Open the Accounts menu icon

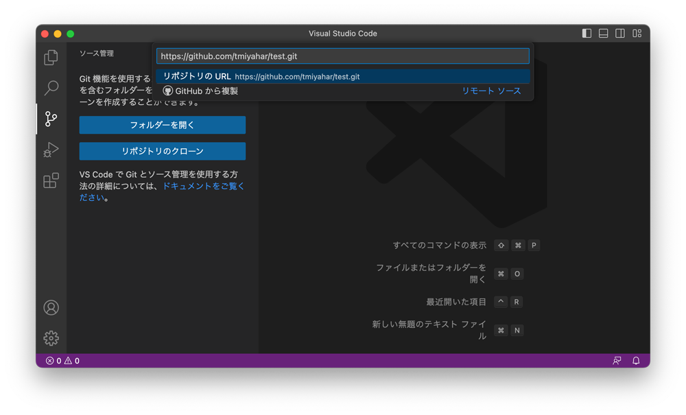tap(51, 307)
